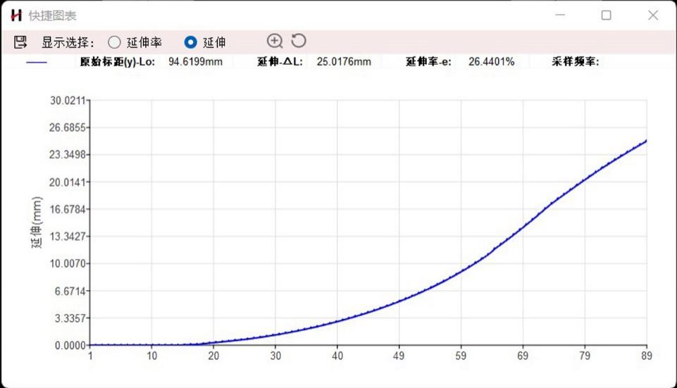Click the x-axis tick labeled 49
677x388 pixels.
pyautogui.click(x=399, y=356)
